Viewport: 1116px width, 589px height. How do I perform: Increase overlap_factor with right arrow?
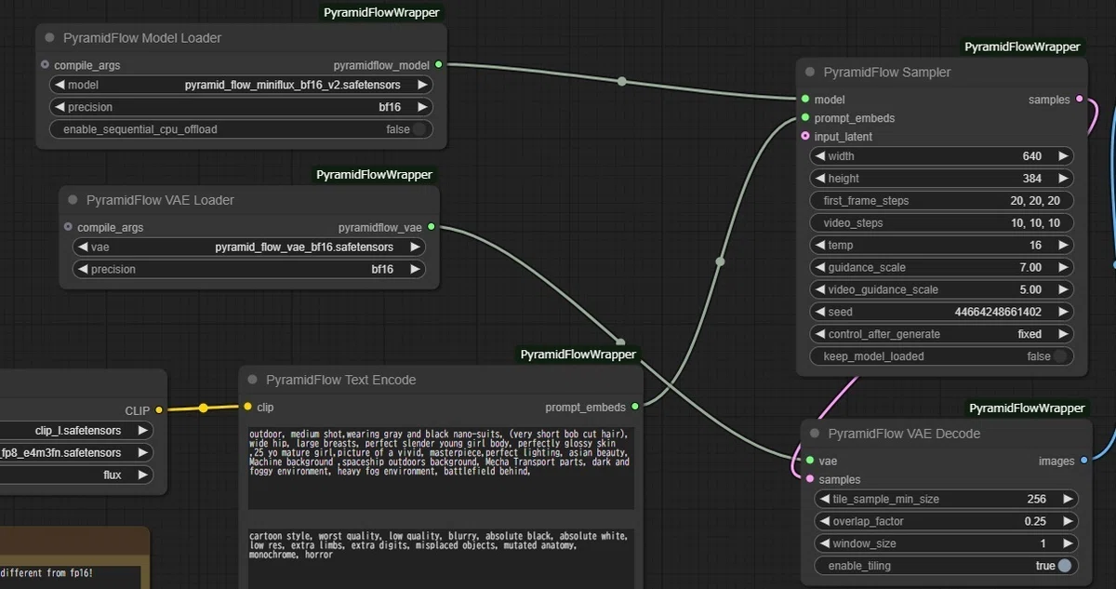1068,521
